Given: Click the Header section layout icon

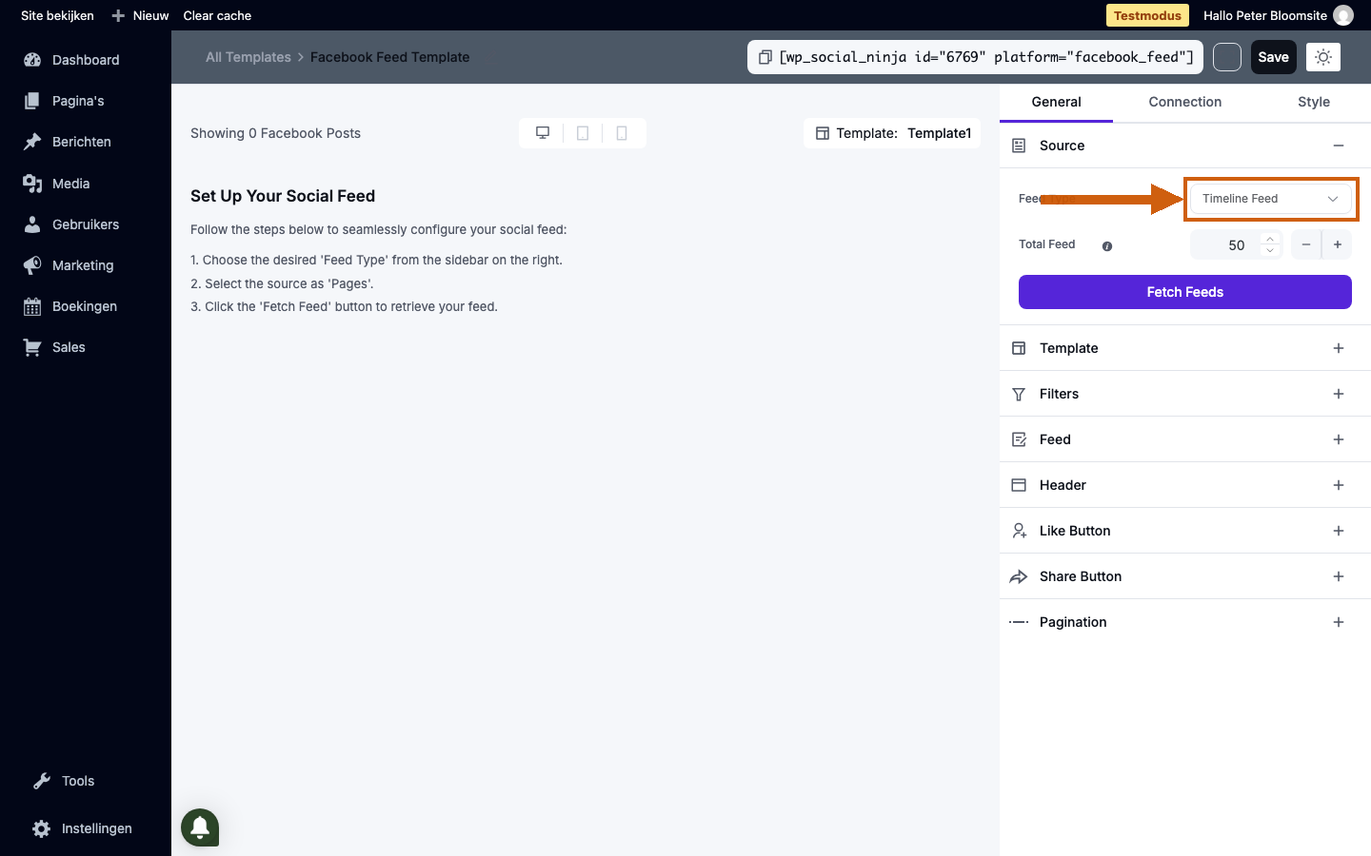Looking at the screenshot, I should coord(1019,485).
